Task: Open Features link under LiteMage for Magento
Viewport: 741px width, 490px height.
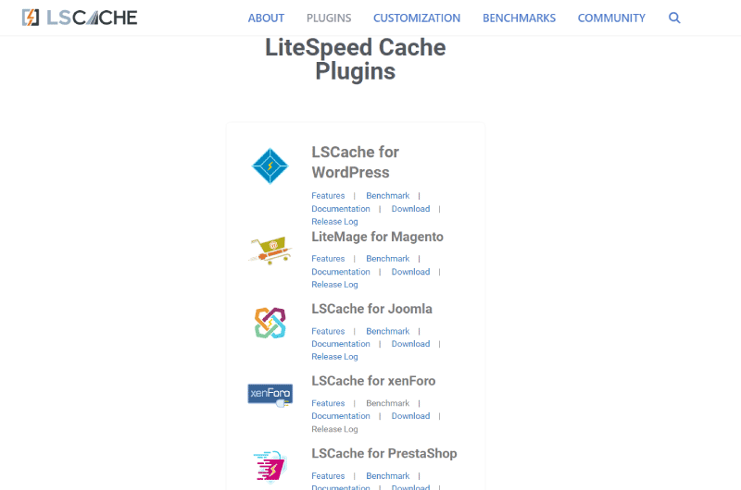Action: pos(328,259)
